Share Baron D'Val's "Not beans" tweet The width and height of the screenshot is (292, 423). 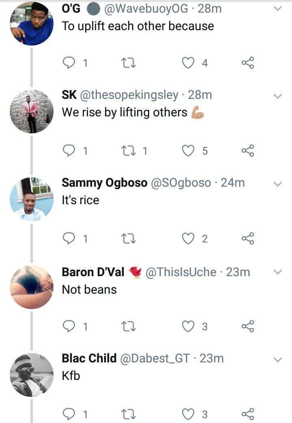247,326
